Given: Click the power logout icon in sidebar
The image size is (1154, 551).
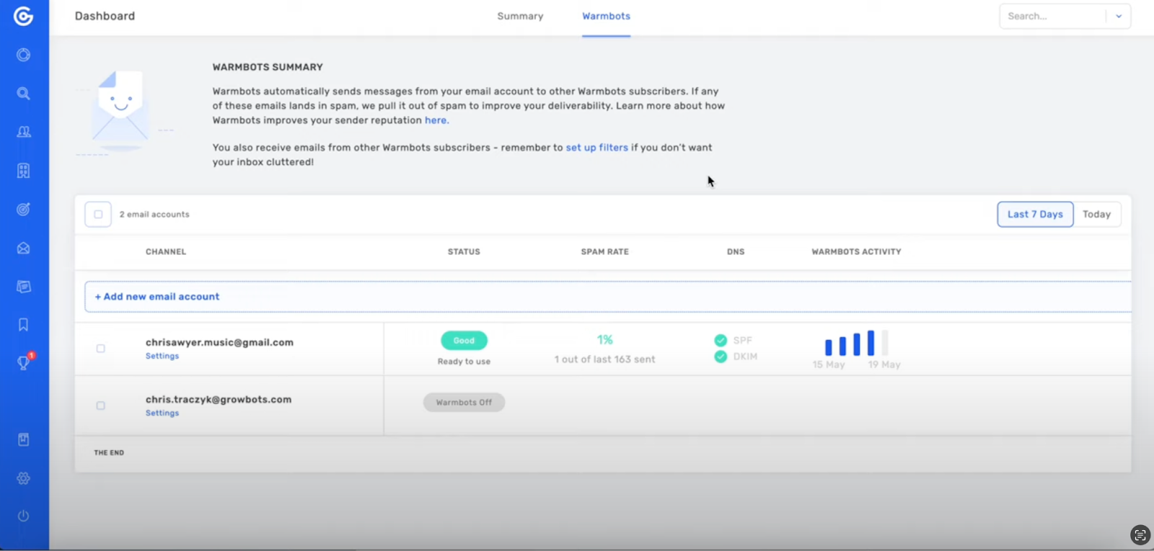Looking at the screenshot, I should [24, 516].
